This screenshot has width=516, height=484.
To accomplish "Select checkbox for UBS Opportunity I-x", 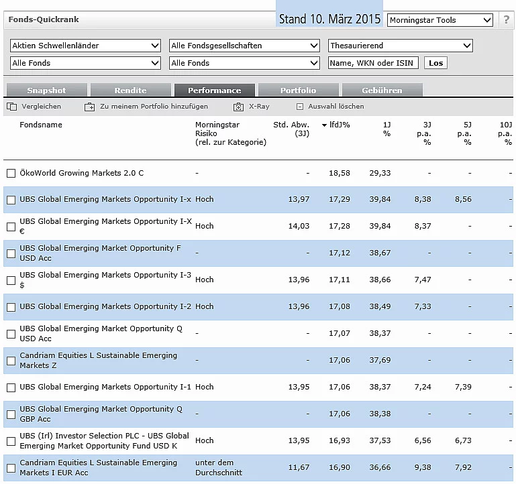I will click(11, 200).
